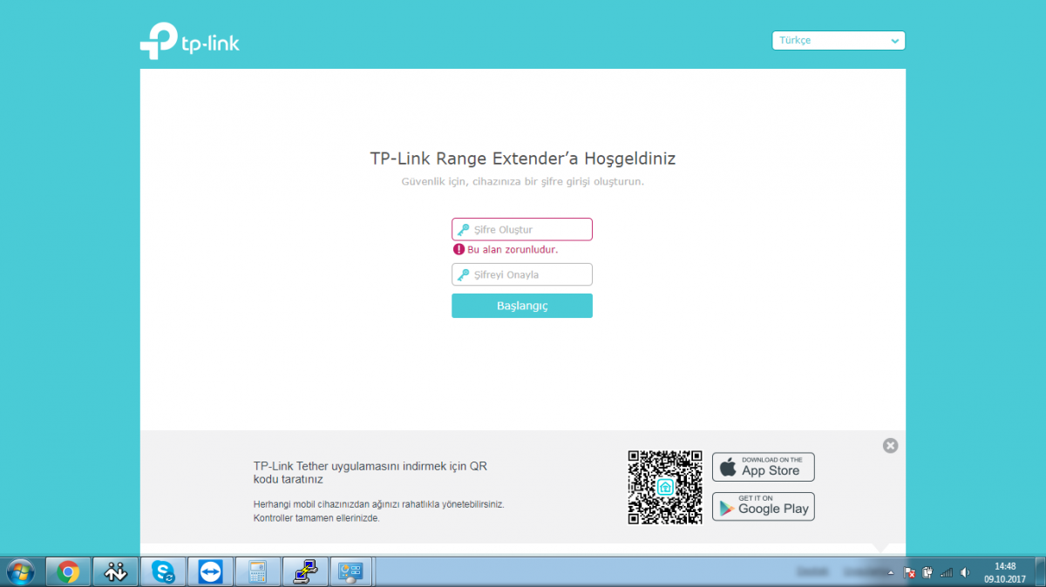This screenshot has height=587, width=1046.
Task: Click the key icon in Şifre Oluştur field
Action: [463, 230]
